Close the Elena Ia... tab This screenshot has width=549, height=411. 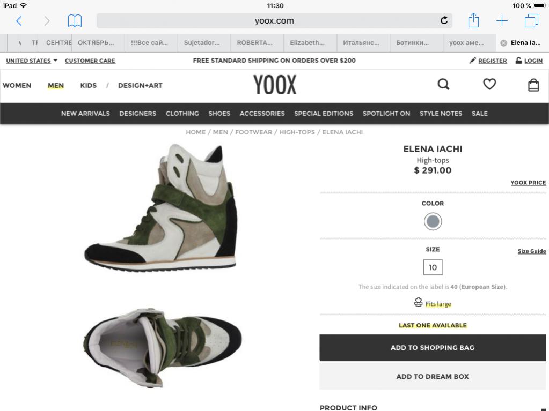pyautogui.click(x=503, y=43)
